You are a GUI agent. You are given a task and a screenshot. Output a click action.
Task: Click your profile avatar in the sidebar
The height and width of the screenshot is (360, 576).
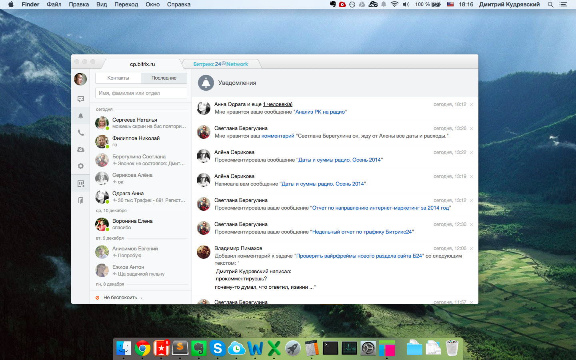point(80,79)
